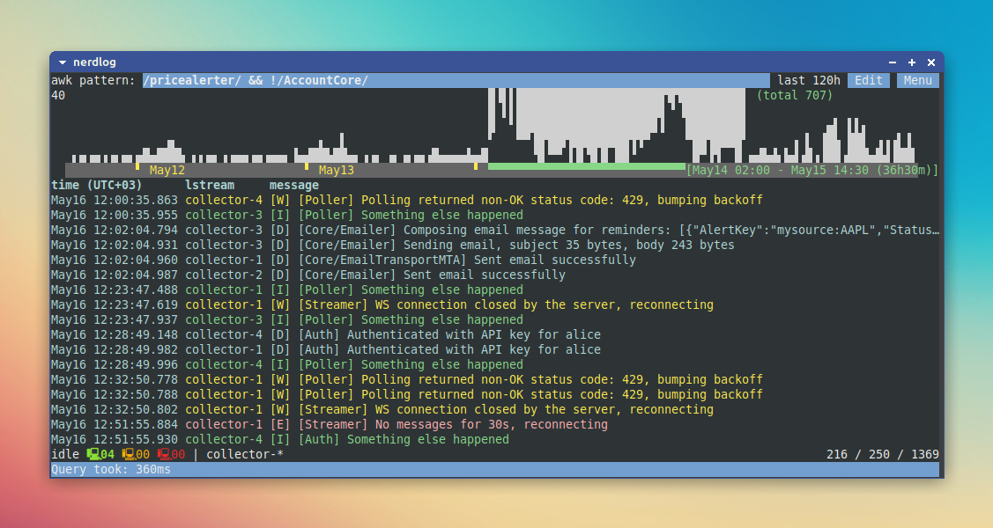Click the 216 / 250 / 1369 counter
Viewport: 993px width, 528px height.
(x=885, y=454)
